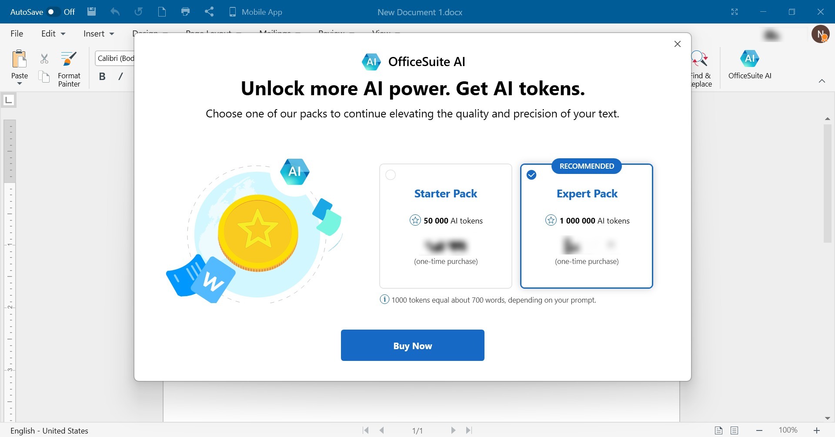This screenshot has width=835, height=437.
Task: Click the vertical scrollbar up arrow
Action: (x=827, y=119)
